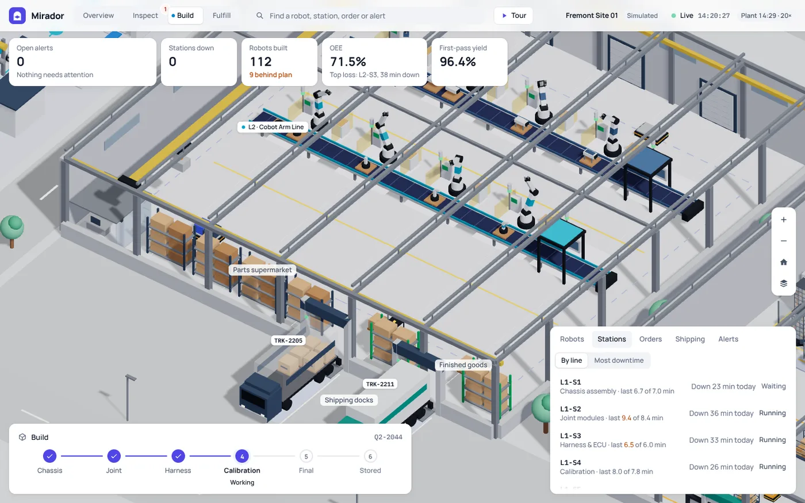The image size is (805, 503).
Task: Select the completed Joint step circle
Action: [x=114, y=456]
